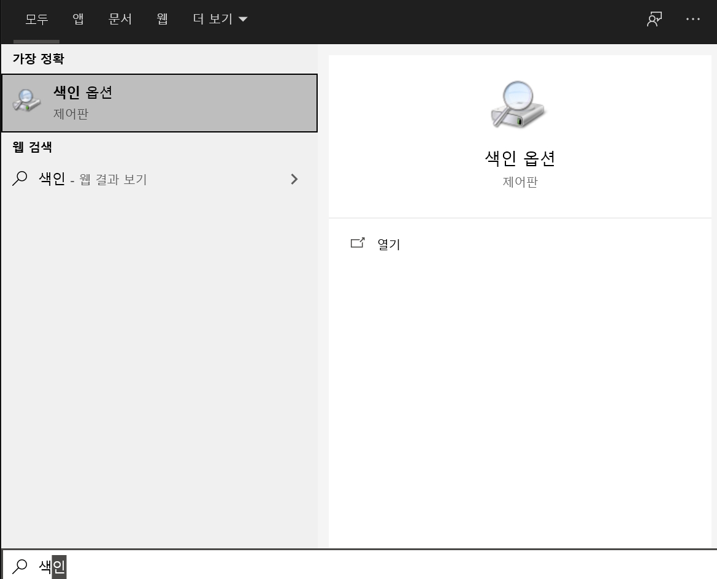Expand the 더 보기 dropdown
717x579 pixels.
pyautogui.click(x=220, y=19)
